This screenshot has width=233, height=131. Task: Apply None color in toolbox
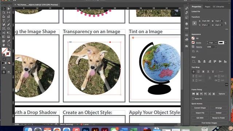[9, 63]
